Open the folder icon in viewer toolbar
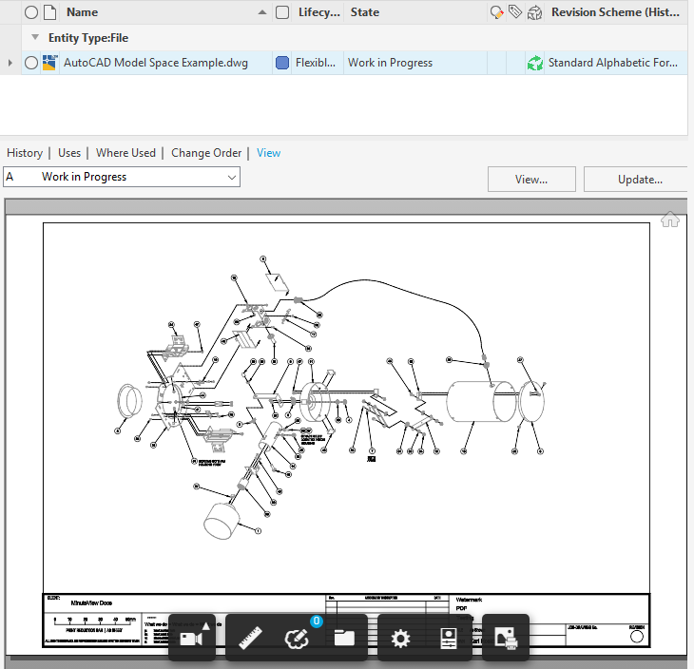 344,639
